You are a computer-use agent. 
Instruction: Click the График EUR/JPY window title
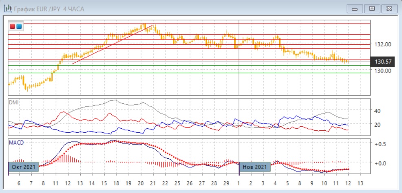click(x=49, y=9)
